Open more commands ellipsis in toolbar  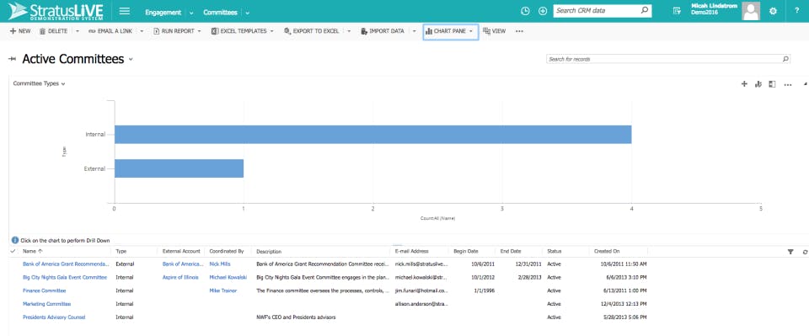519,31
